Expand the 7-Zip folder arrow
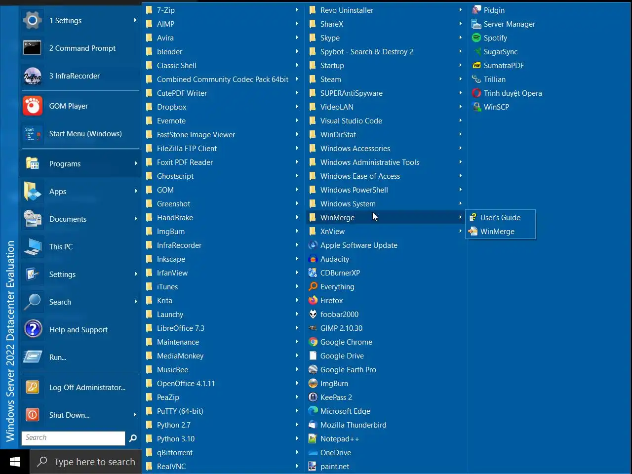This screenshot has height=474, width=632. point(297,10)
